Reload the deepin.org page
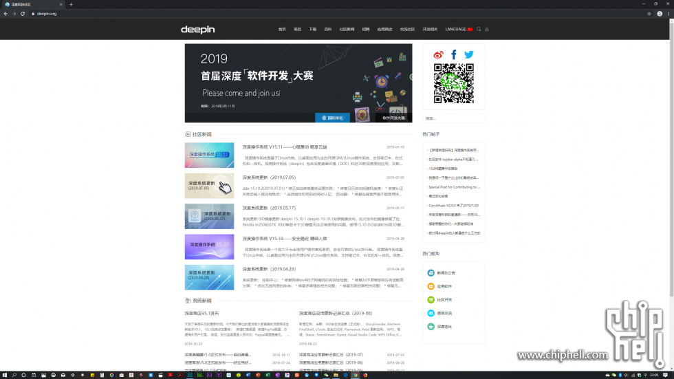Viewport: 674px width, 379px height. point(23,14)
